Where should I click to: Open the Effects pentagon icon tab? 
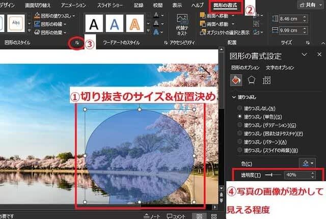251,80
